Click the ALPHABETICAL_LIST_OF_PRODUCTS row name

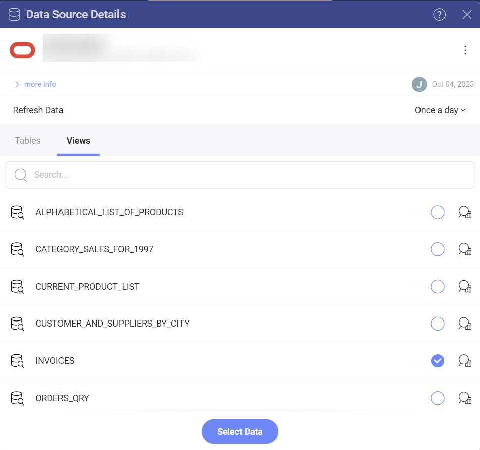point(109,212)
